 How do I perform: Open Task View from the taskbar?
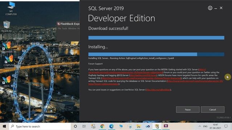(84, 126)
